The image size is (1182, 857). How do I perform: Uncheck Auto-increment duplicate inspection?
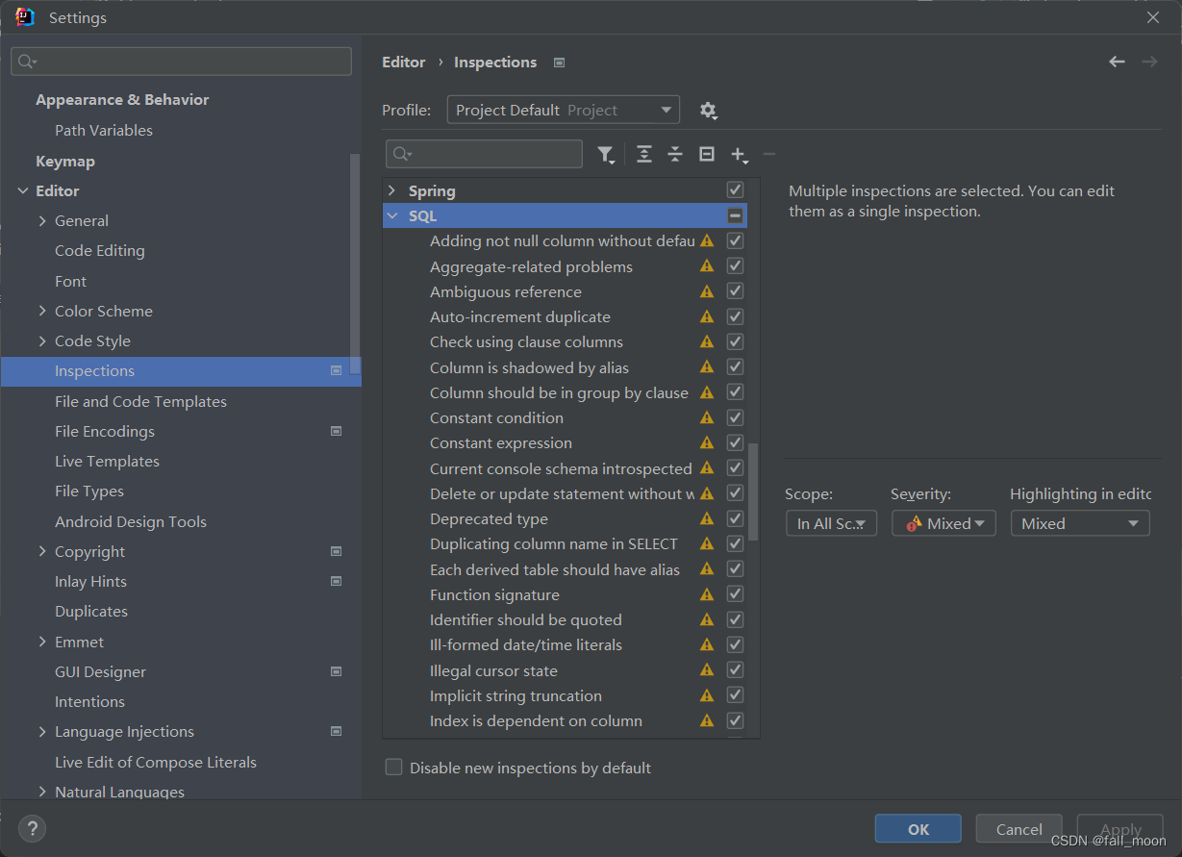[x=735, y=316]
